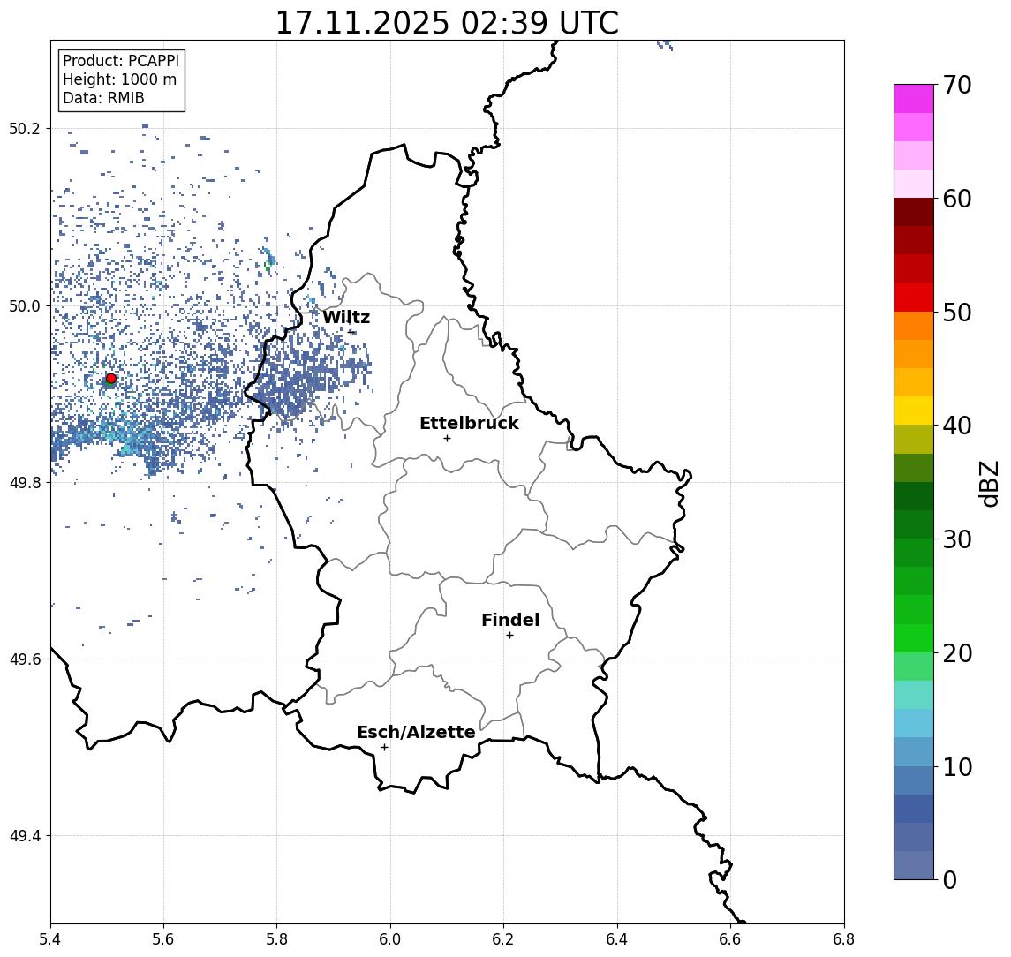
Task: Click the 5.6 longitude axis label
Action: (x=163, y=939)
